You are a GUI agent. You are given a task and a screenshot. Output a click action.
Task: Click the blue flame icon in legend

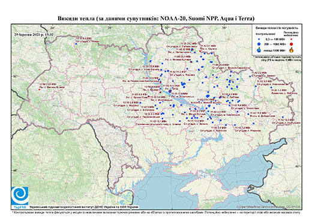pyautogui.click(x=259, y=50)
